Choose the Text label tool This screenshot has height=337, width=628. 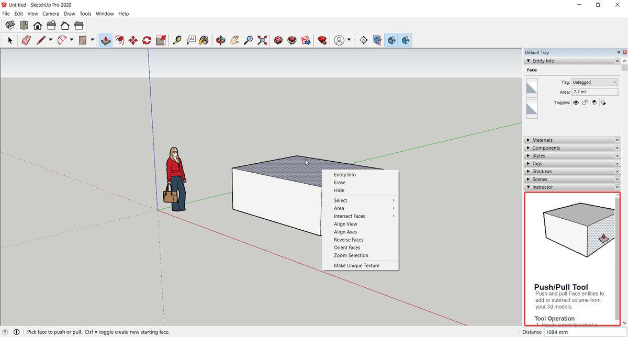tap(191, 40)
